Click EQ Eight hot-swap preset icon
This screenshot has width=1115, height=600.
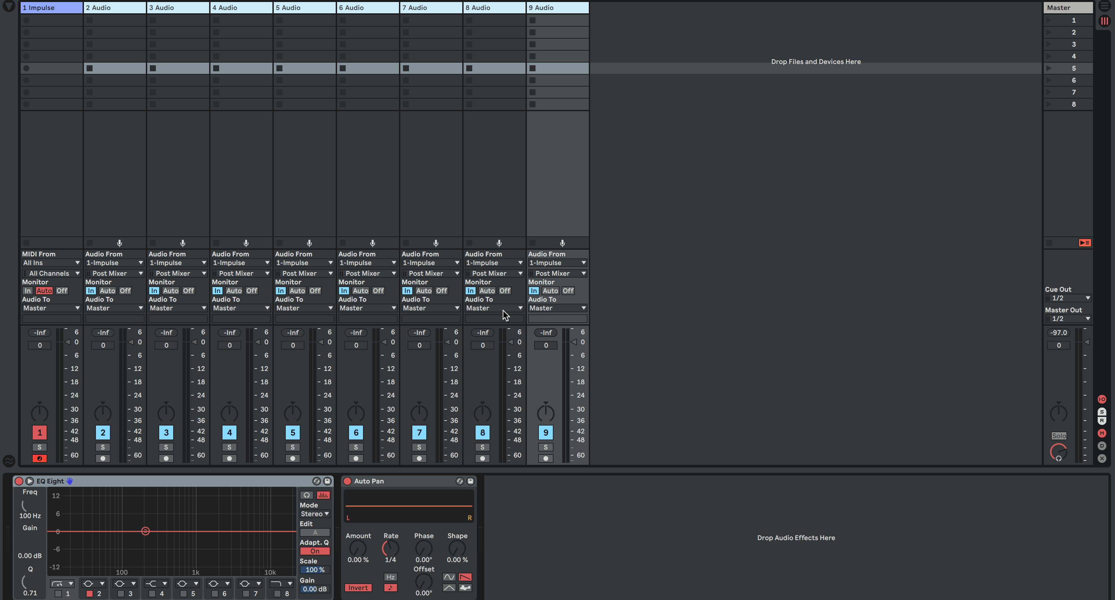(316, 481)
